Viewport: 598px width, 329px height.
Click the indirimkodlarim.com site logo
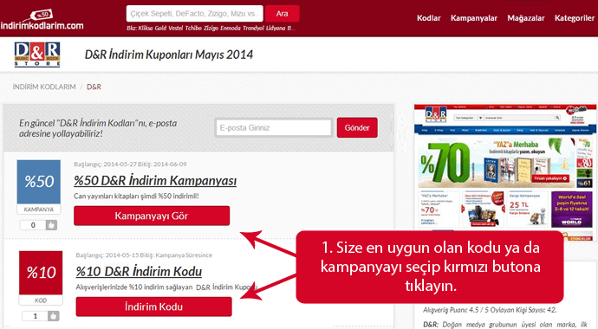[42, 20]
